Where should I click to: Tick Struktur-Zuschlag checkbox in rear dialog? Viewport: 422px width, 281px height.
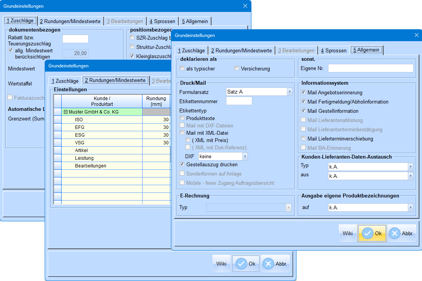pos(132,47)
